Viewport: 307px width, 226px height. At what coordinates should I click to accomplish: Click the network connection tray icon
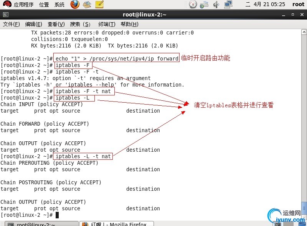228,5
